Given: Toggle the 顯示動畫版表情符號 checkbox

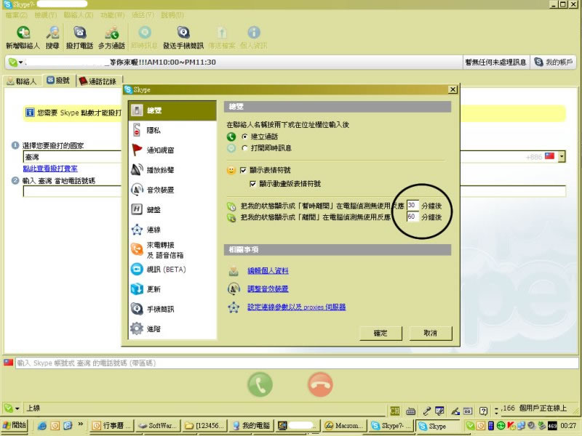Looking at the screenshot, I should 252,184.
